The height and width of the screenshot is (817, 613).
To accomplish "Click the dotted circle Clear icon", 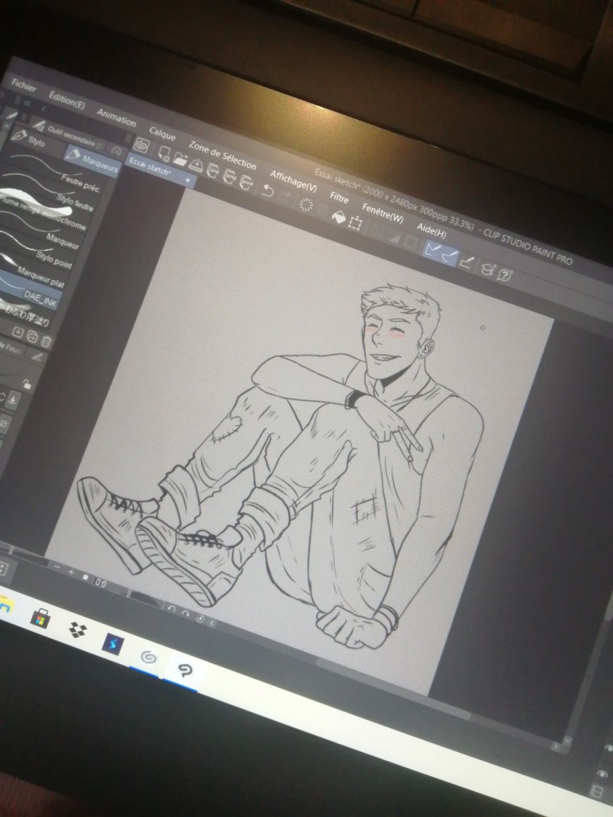I will click(307, 205).
